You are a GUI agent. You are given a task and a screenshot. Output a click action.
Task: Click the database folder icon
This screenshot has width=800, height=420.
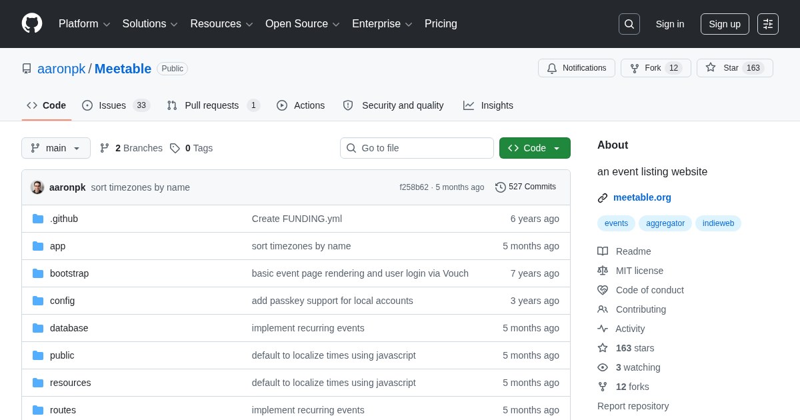click(38, 328)
